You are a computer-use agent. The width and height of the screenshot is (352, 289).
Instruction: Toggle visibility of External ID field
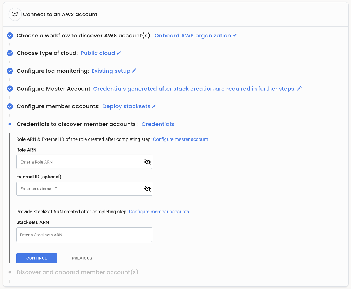click(x=147, y=189)
